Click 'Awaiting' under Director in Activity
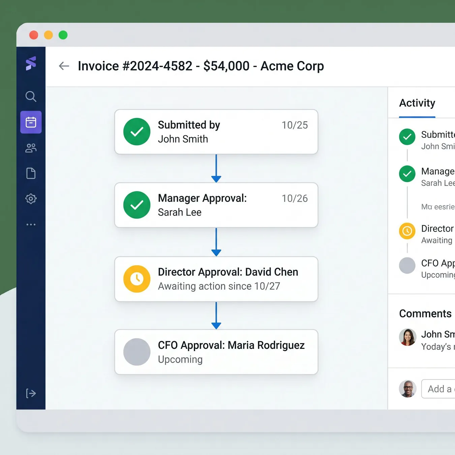 437,240
